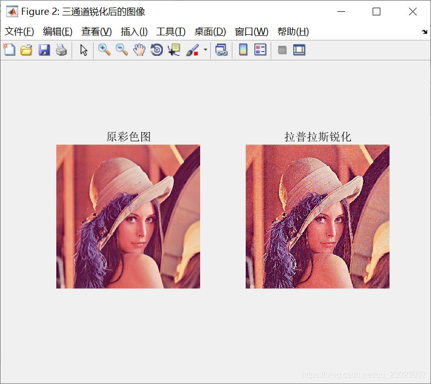Activate the Zoom In magnifier tool
This screenshot has height=384, width=431.
pos(104,50)
